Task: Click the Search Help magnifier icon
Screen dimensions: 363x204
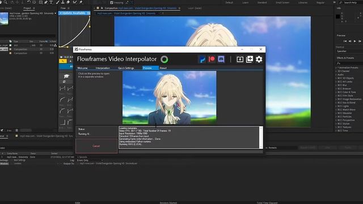Action: point(341,2)
